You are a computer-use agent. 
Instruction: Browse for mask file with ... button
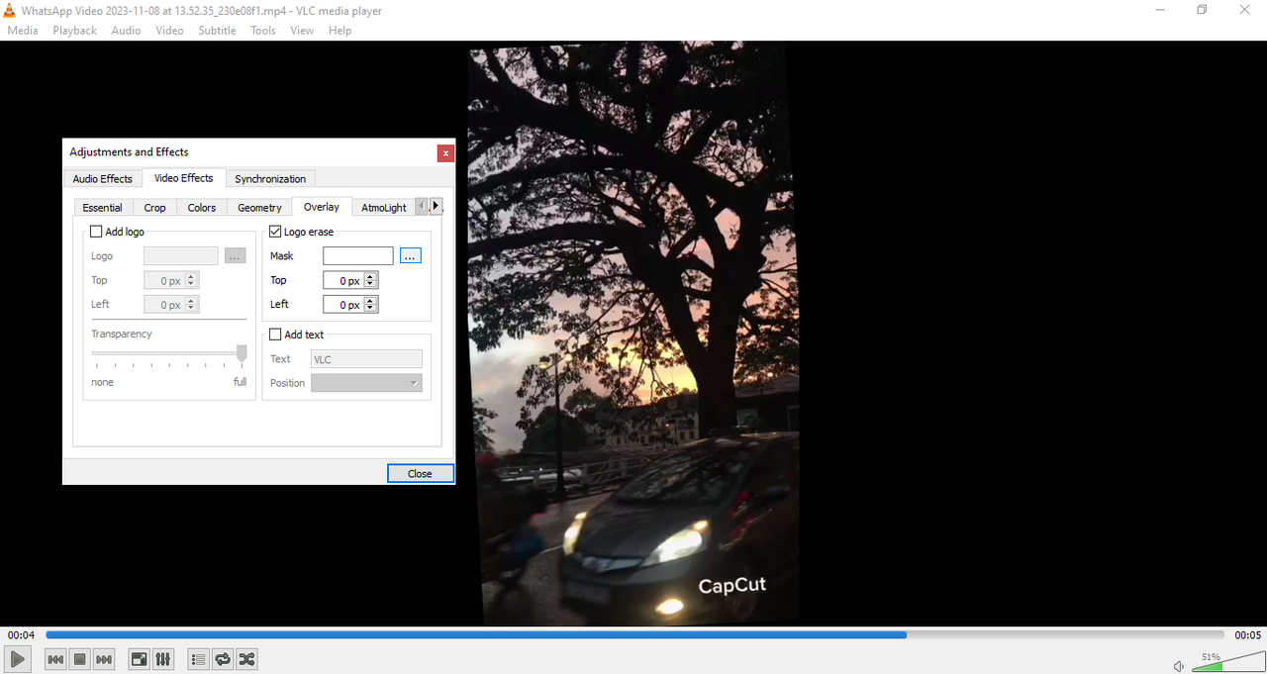[411, 255]
